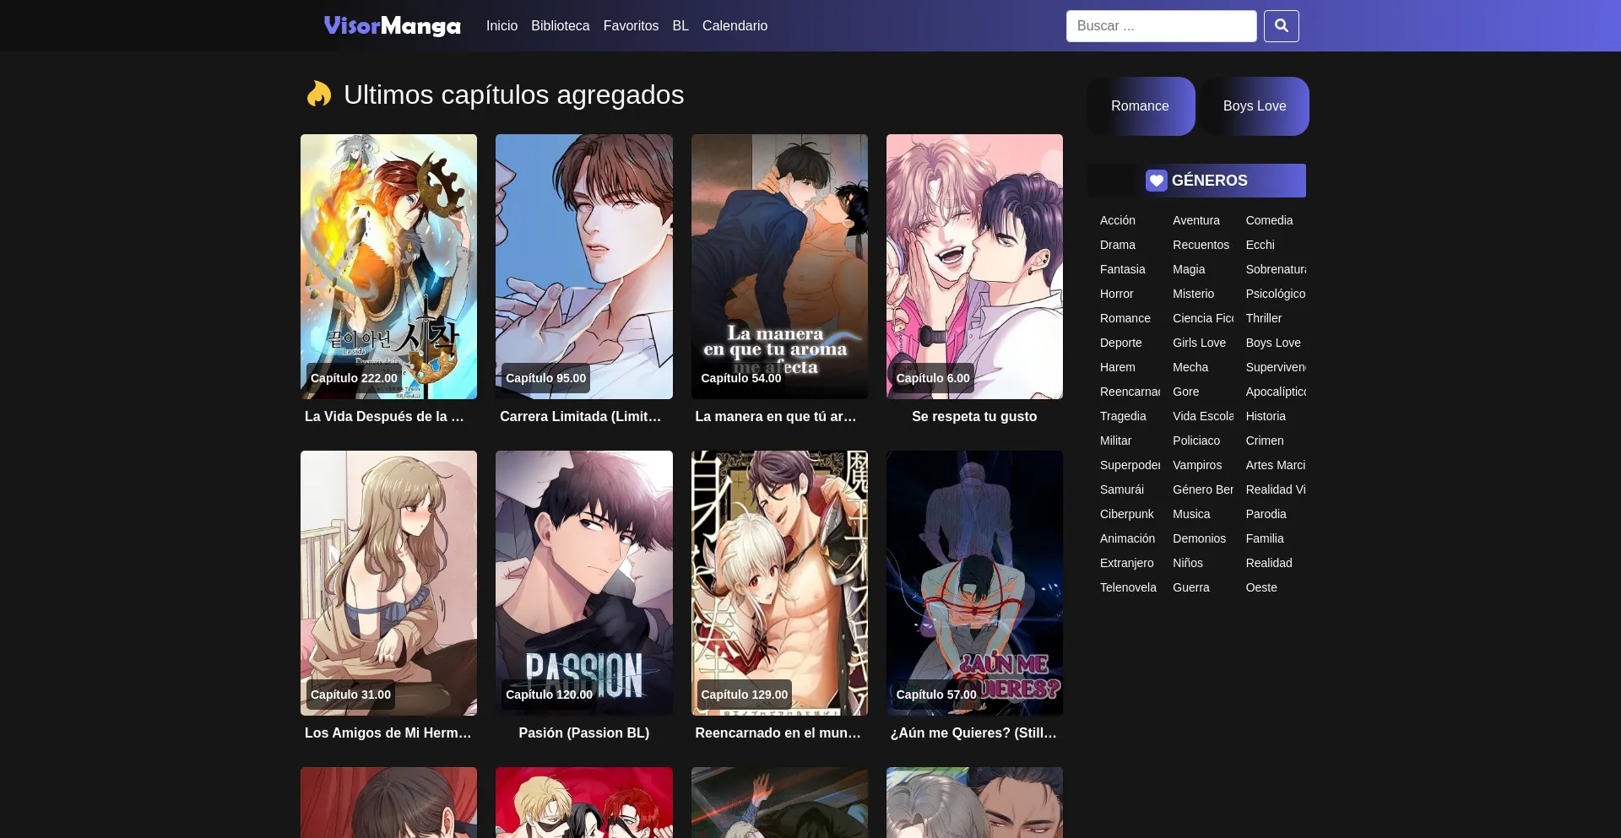The height and width of the screenshot is (838, 1621).
Task: Open Reencarnado en el mun cover
Action: click(x=779, y=583)
